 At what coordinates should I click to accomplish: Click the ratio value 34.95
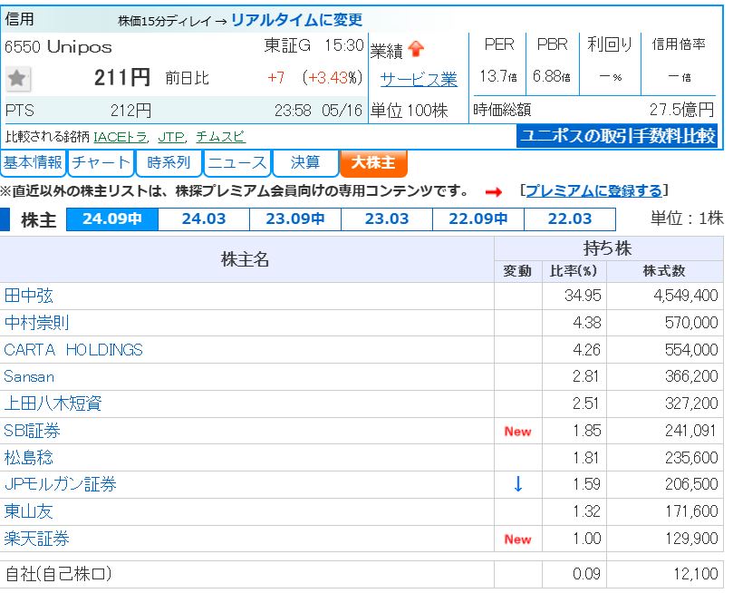[x=583, y=296]
